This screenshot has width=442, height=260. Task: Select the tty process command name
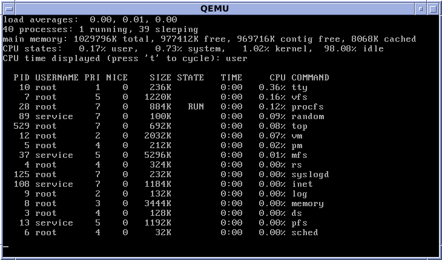(x=299, y=87)
